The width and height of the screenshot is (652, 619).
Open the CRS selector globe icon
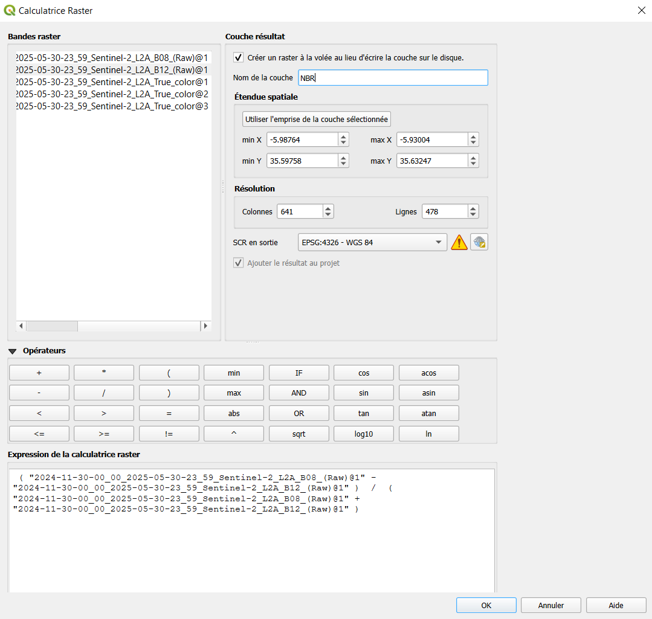coord(479,242)
